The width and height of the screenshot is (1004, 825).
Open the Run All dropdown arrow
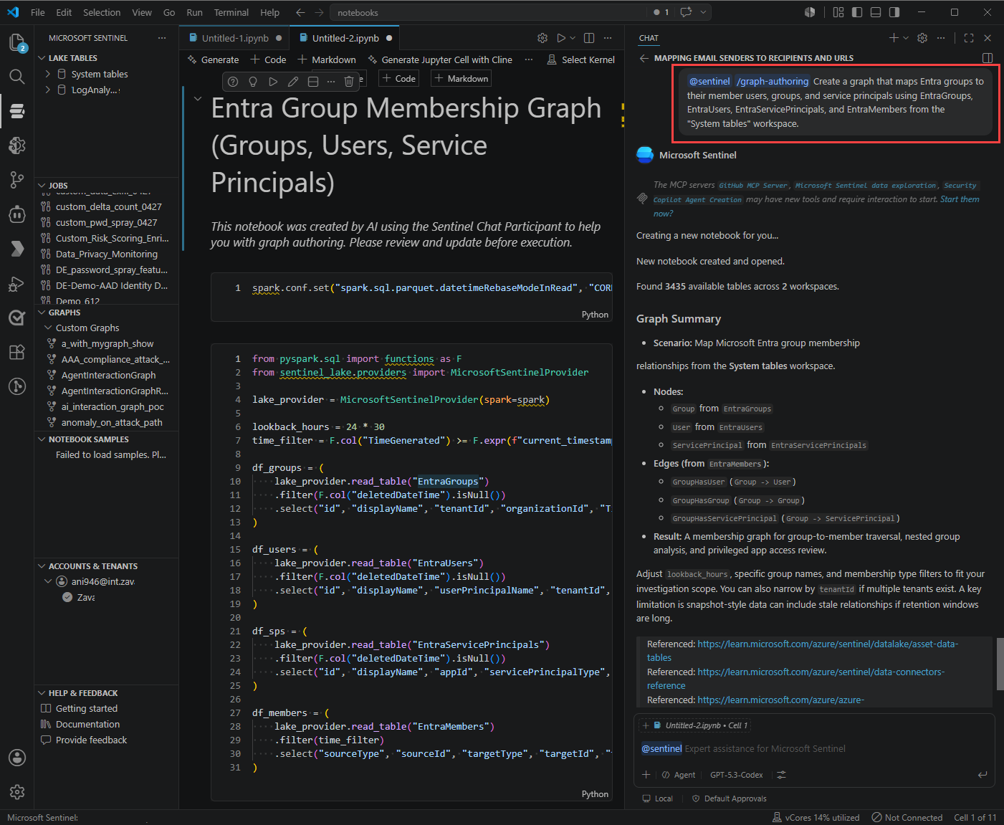point(573,38)
